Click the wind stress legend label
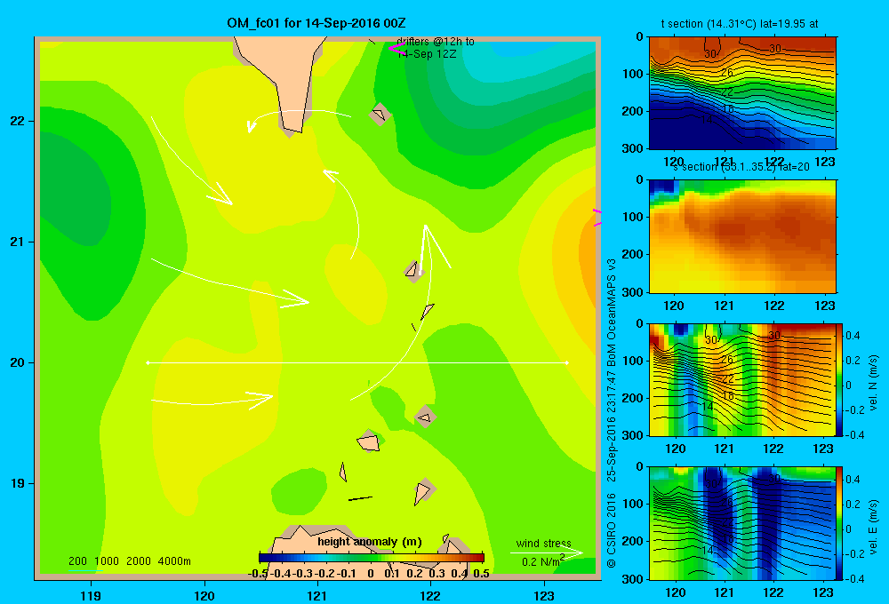Image resolution: width=889 pixels, height=604 pixels. point(543,543)
